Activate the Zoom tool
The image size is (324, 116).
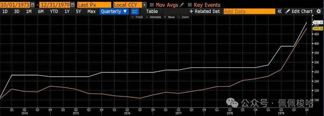pos(183,17)
